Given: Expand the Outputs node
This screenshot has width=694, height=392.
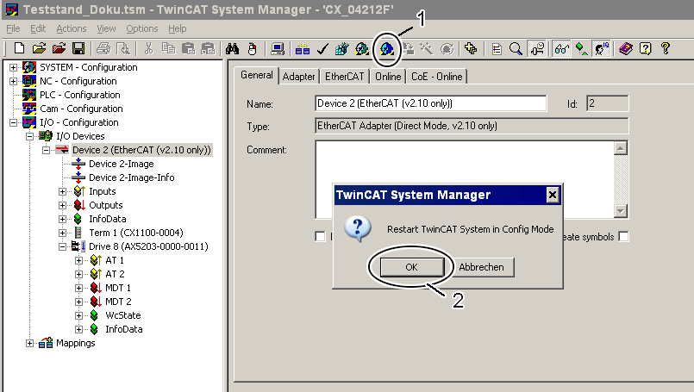Looking at the screenshot, I should coord(62,205).
